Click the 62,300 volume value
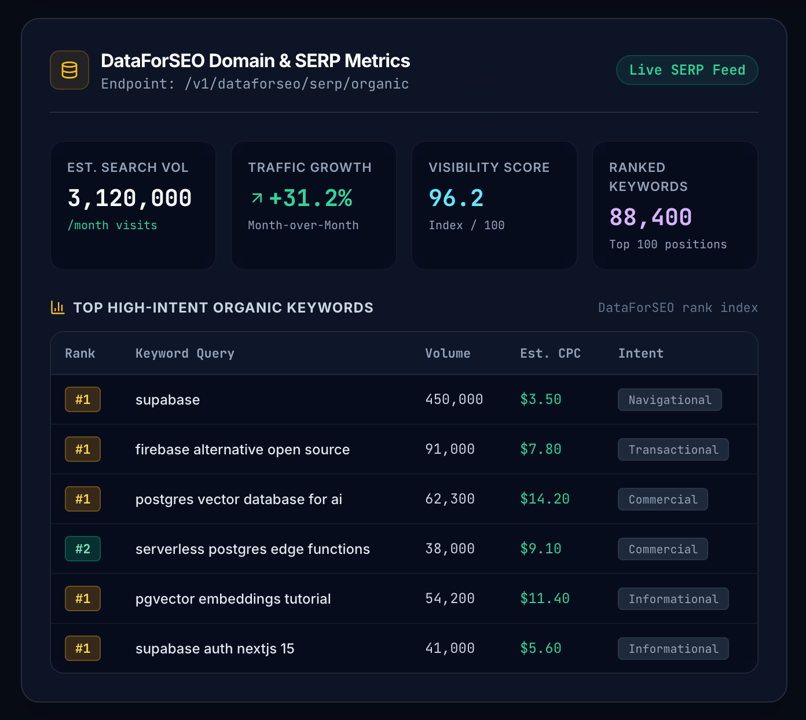 coord(450,499)
